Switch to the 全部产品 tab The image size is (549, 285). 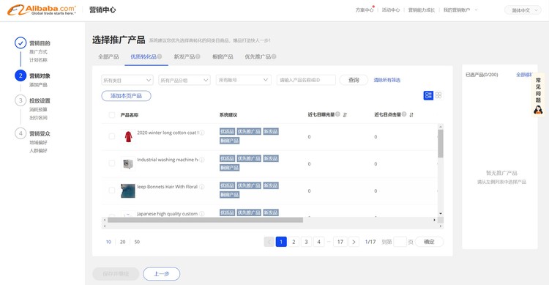coord(108,57)
